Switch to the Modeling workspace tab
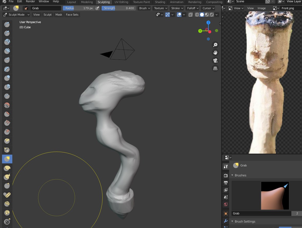 87,2
